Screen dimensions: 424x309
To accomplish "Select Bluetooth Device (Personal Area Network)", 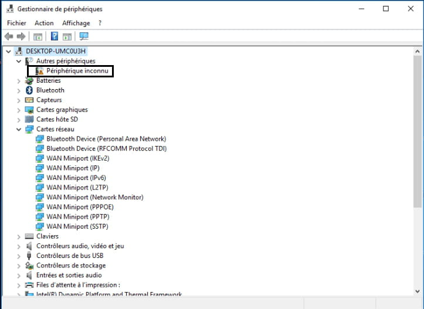I will 106,139.
